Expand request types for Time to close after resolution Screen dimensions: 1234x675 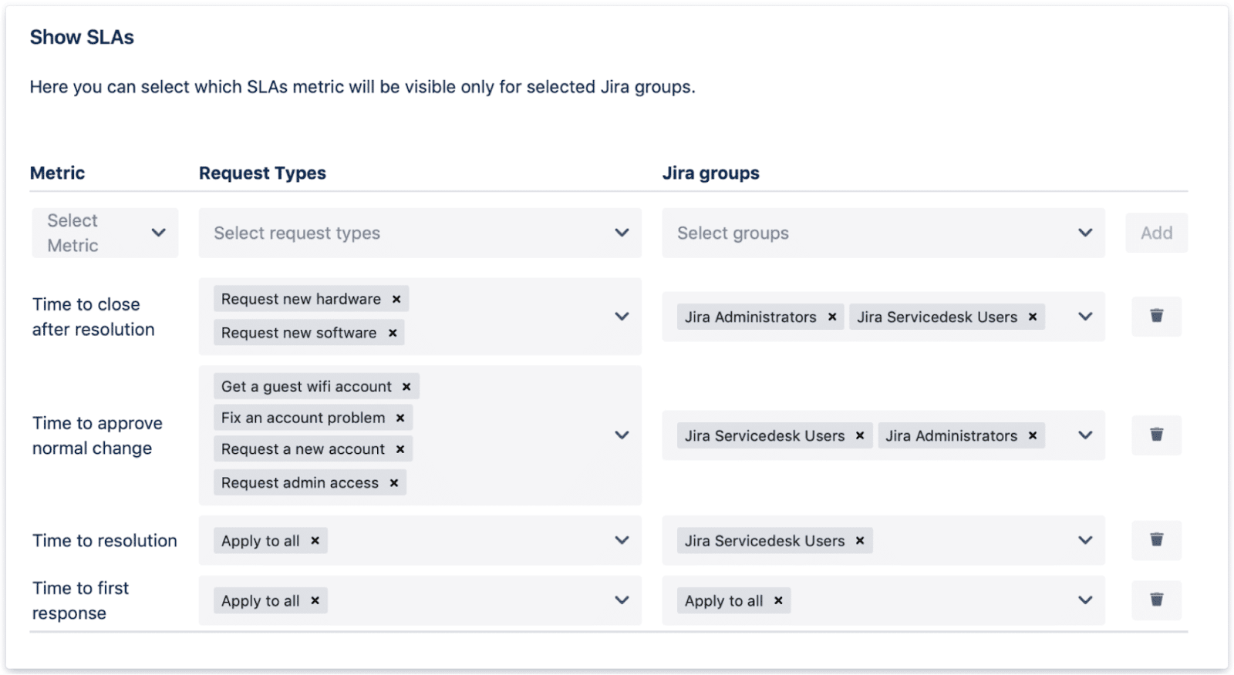coord(622,316)
